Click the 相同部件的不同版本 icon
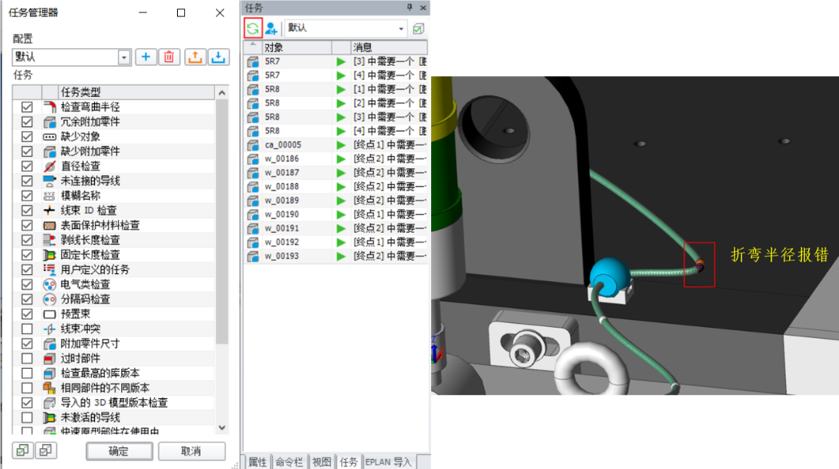 point(49,387)
